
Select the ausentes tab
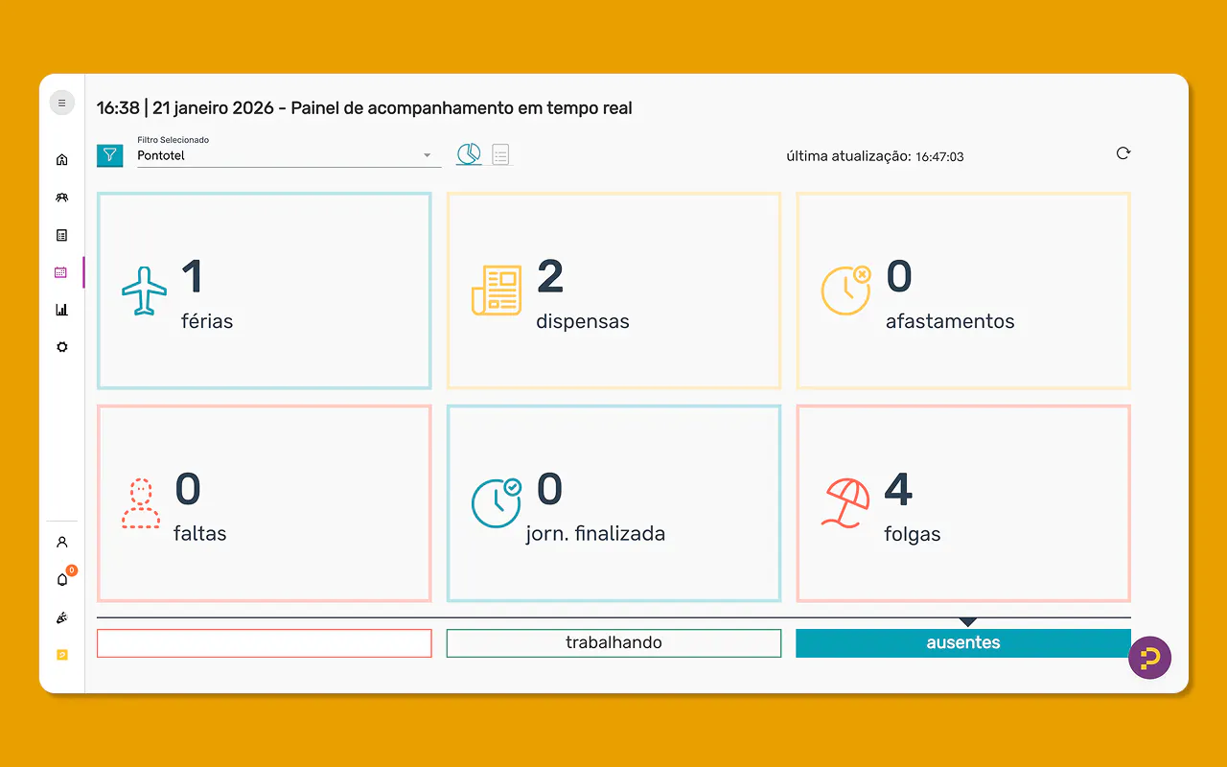pyautogui.click(x=963, y=643)
